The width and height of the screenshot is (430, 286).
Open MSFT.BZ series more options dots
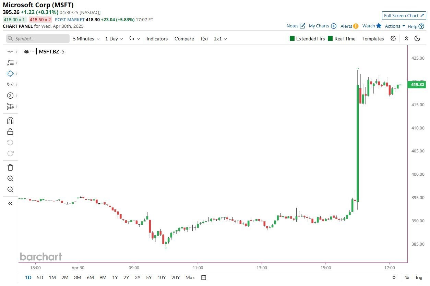tap(32, 51)
